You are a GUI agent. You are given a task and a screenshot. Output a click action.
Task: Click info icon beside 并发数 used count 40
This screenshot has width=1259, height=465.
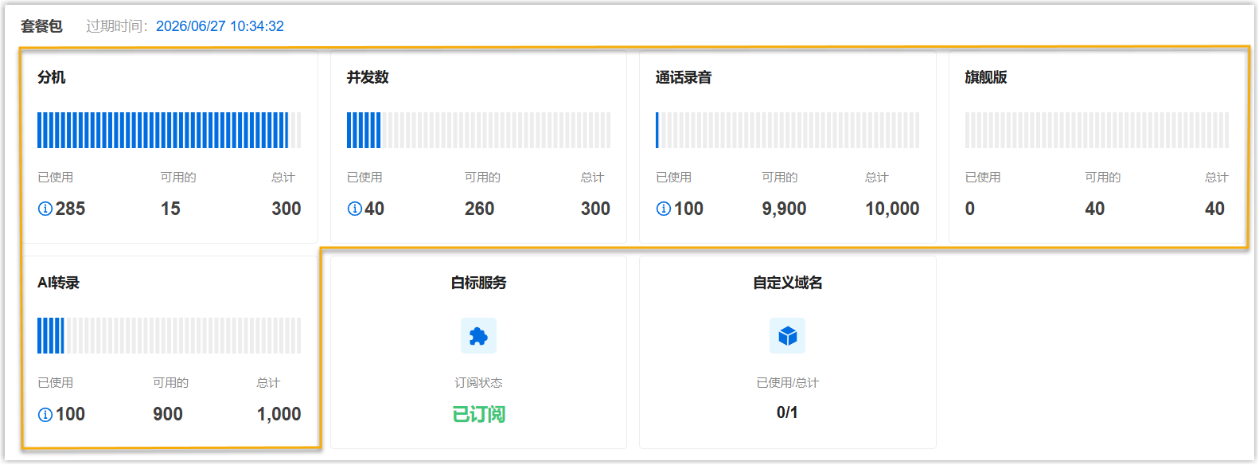354,209
